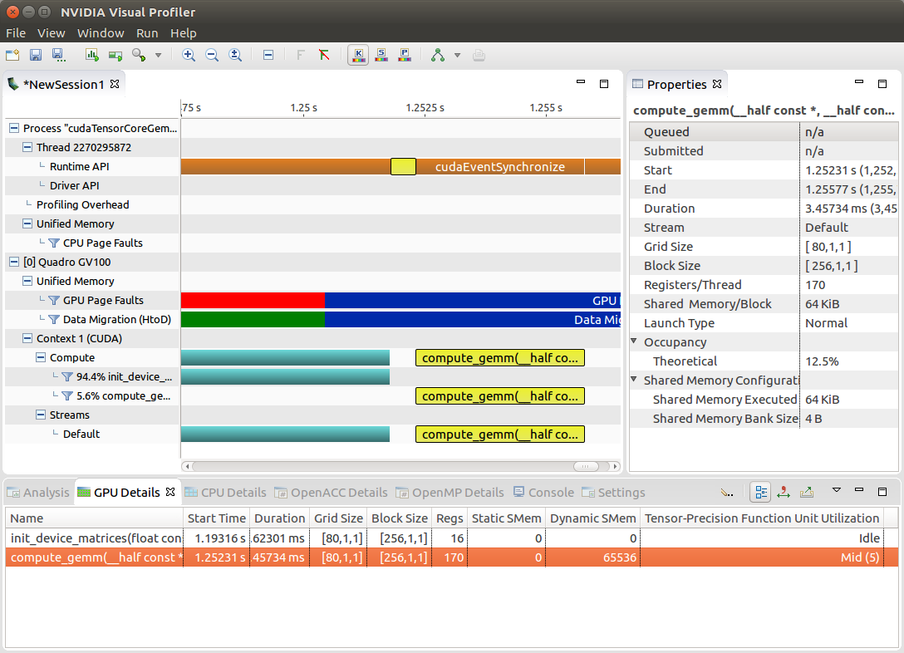Collapse Context 1 (CUDA) node
This screenshot has height=653, width=904.
(27, 338)
